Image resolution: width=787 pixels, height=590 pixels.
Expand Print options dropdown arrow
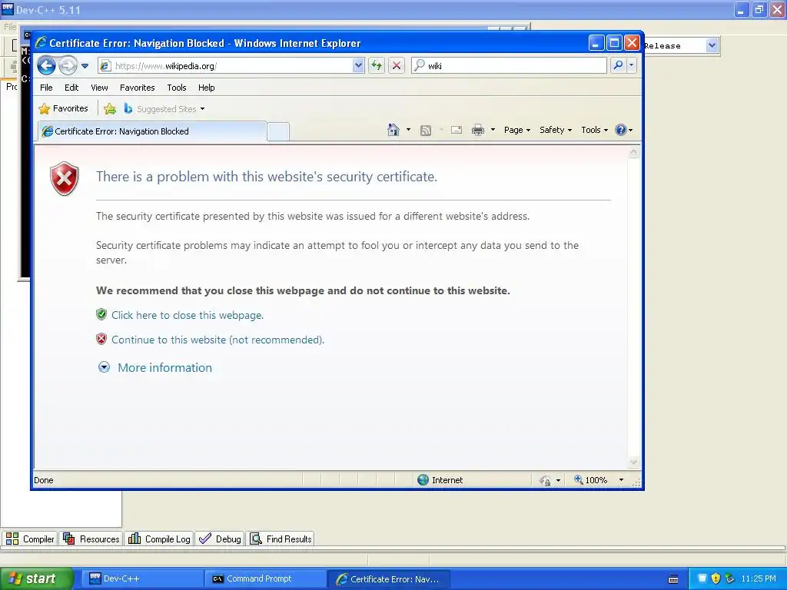493,130
